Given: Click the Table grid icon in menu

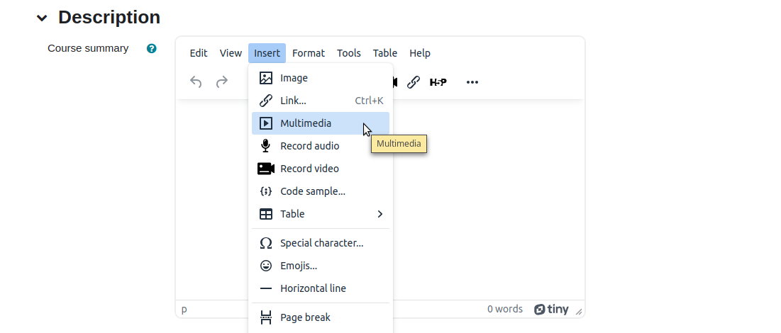Looking at the screenshot, I should point(266,214).
